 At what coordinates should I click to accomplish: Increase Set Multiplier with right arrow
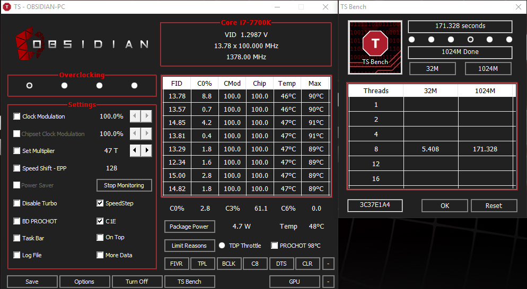146,150
